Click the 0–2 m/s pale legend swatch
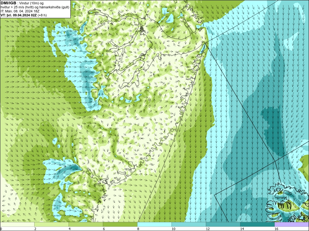The width and height of the screenshot is (309, 231). (x=17, y=225)
